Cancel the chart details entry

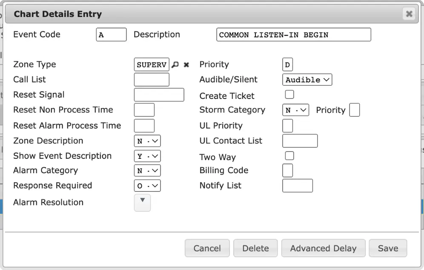[x=207, y=248]
